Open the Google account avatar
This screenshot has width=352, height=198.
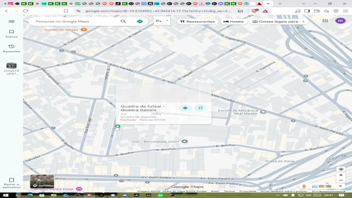coord(340,21)
